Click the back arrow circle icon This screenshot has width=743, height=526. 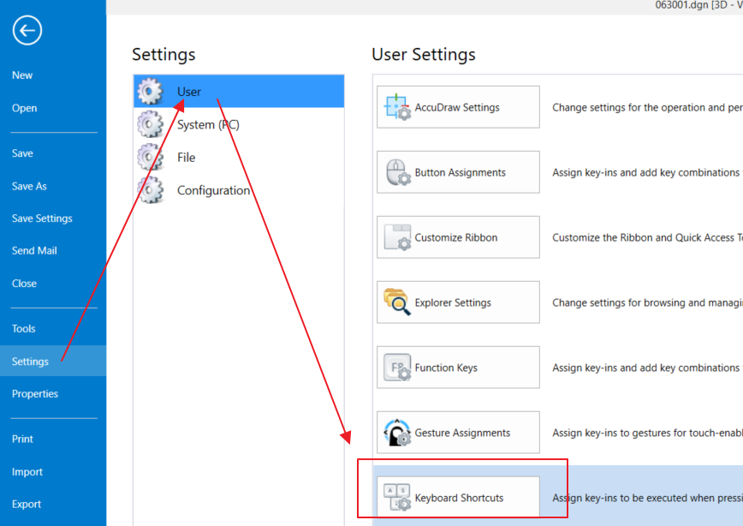coord(27,32)
